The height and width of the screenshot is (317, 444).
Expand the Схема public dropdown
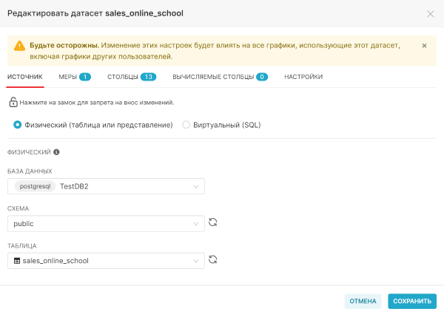(x=106, y=224)
